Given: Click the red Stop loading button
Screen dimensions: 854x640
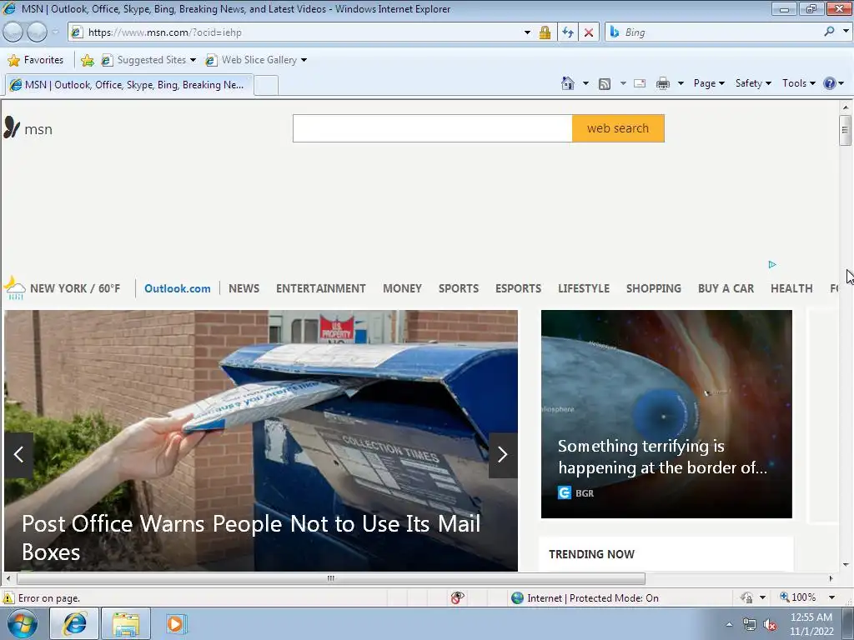Looking at the screenshot, I should 589,32.
